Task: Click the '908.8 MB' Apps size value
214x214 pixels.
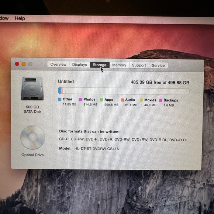Action: coord(111,105)
